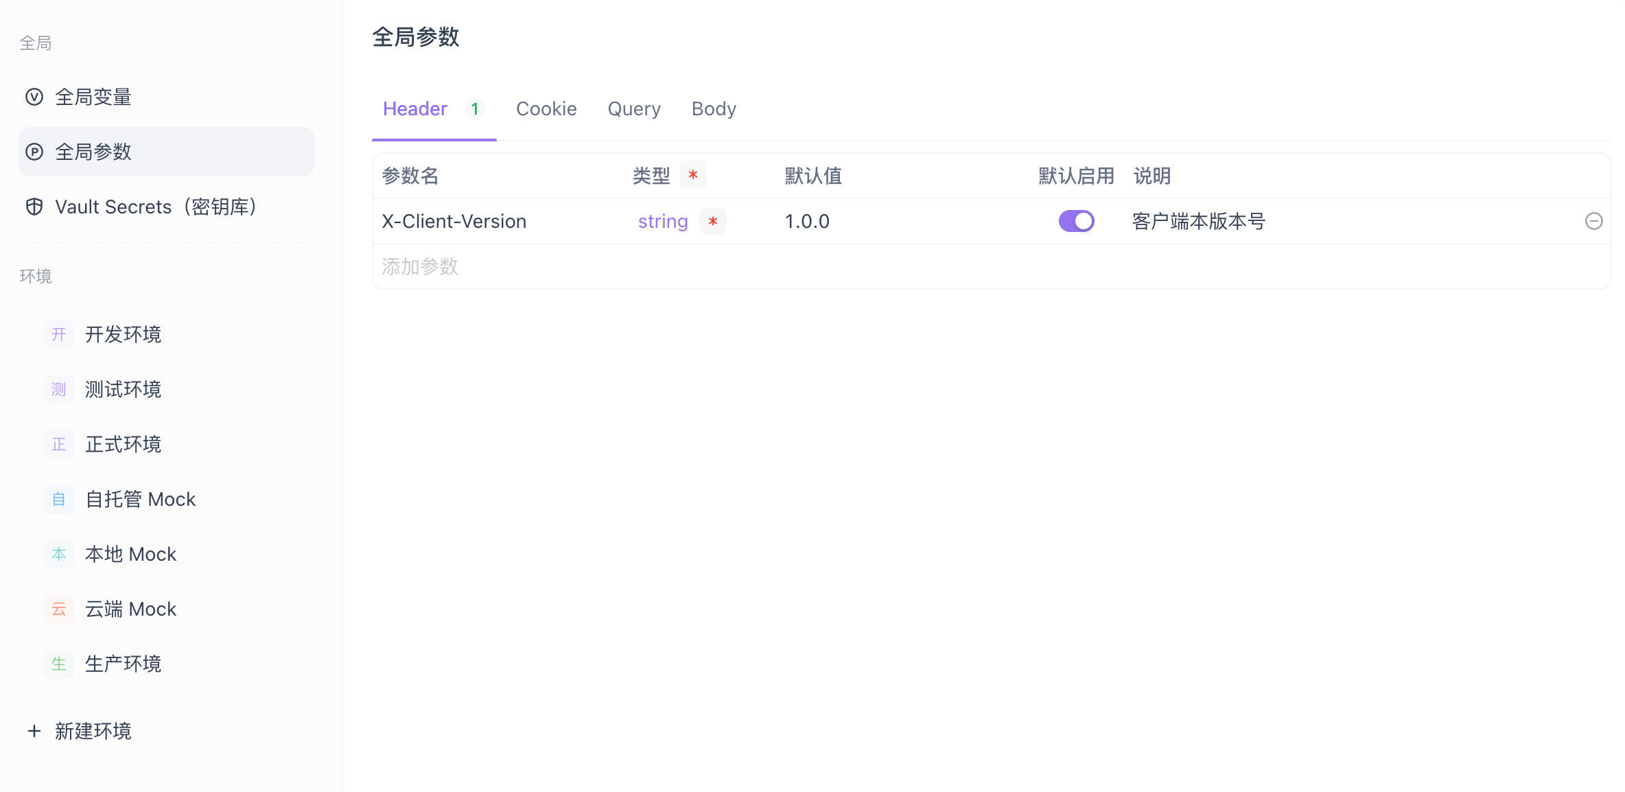Image resolution: width=1625 pixels, height=792 pixels.
Task: Switch to the Cookie tab
Action: (x=546, y=108)
